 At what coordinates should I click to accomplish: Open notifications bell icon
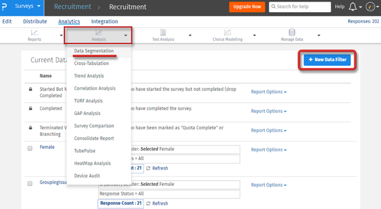coord(353,7)
